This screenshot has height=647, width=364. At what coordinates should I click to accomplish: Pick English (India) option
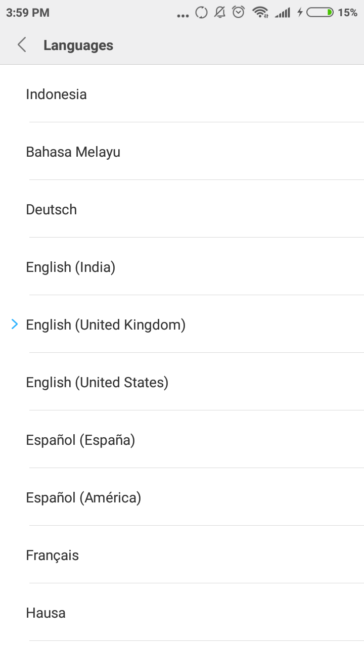(x=70, y=267)
